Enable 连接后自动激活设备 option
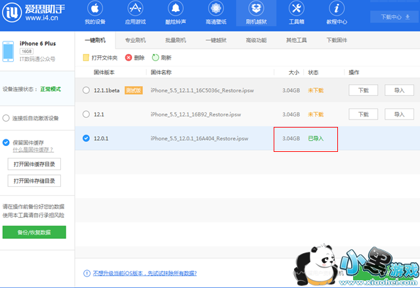This screenshot has width=420, height=288. (x=7, y=119)
